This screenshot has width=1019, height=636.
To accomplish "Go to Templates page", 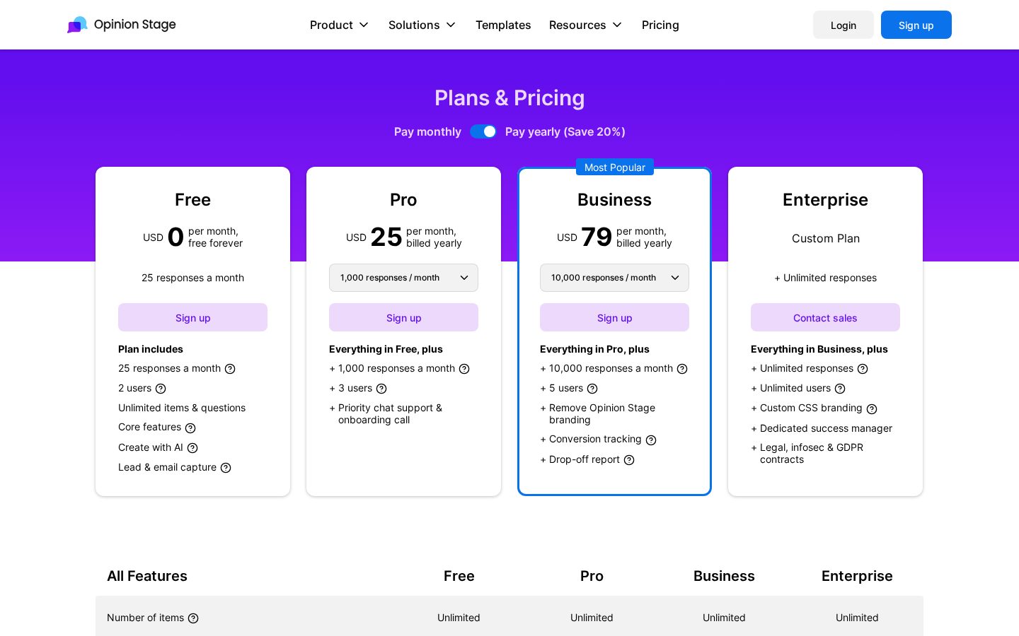I will [503, 25].
